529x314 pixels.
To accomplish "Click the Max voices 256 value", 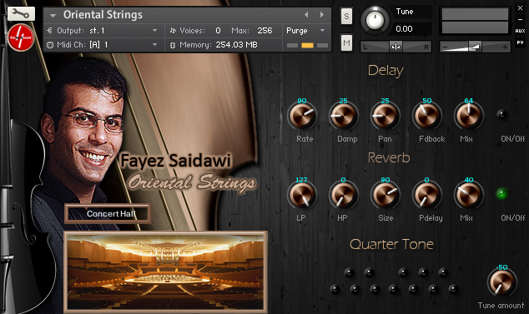I will 264,31.
